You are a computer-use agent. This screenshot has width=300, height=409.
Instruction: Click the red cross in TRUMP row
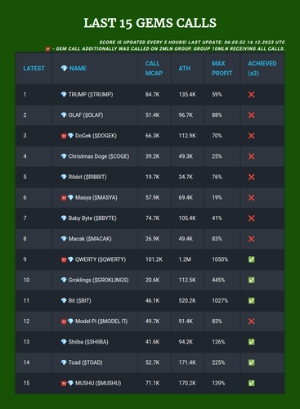coord(251,95)
